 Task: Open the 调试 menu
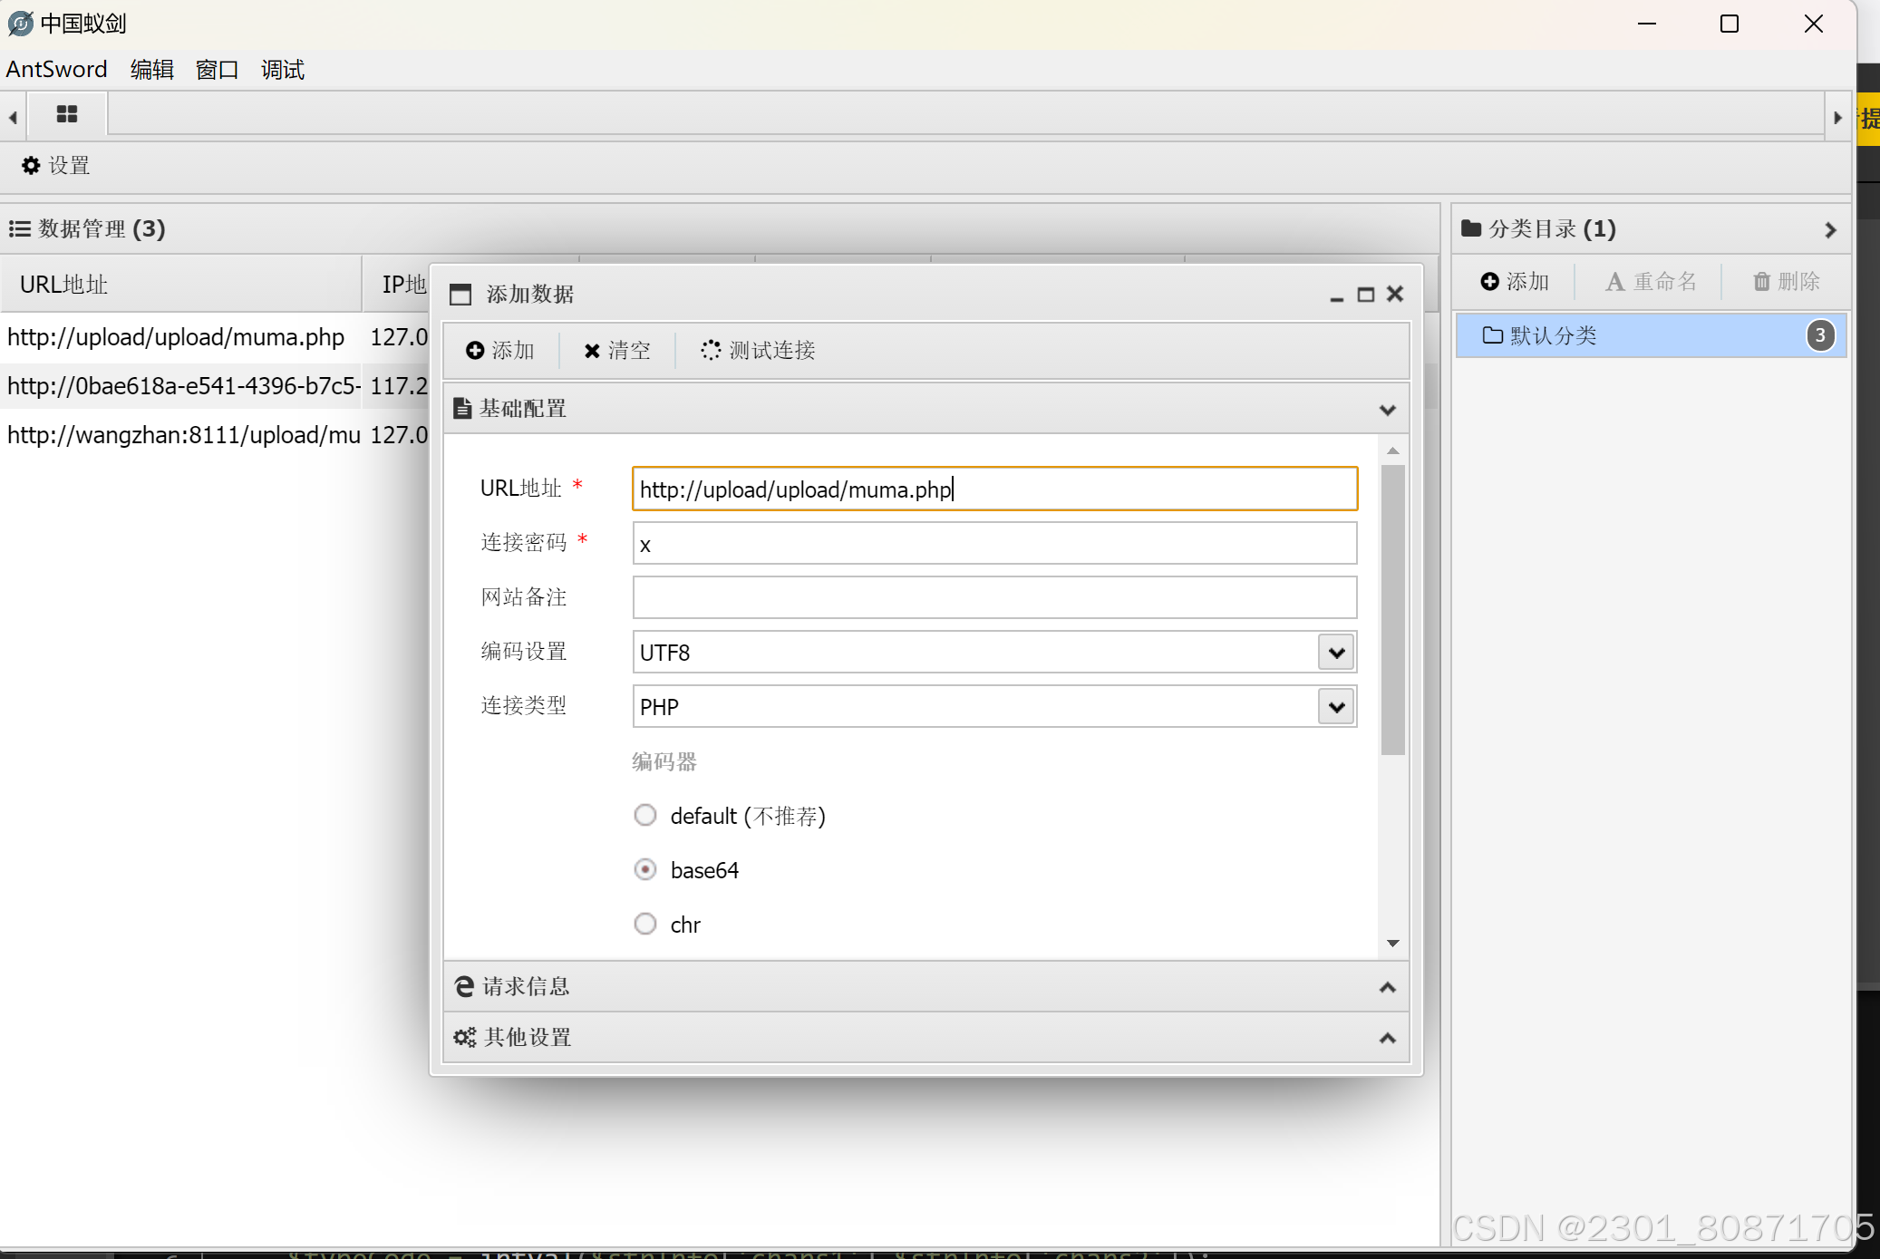[x=282, y=70]
